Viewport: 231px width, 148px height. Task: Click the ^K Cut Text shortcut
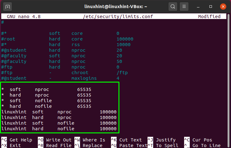(126, 140)
